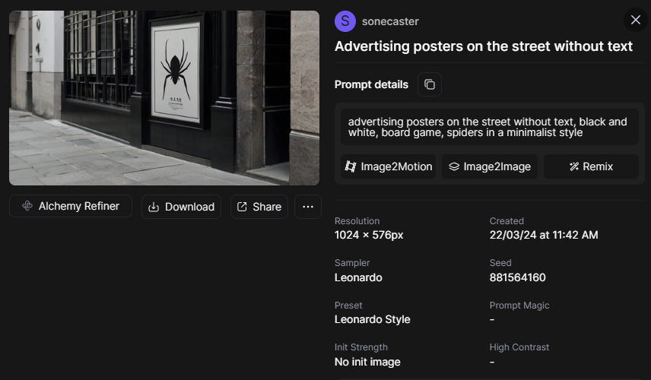Click the sonecaster purple avatar icon
The height and width of the screenshot is (380, 651).
[345, 21]
